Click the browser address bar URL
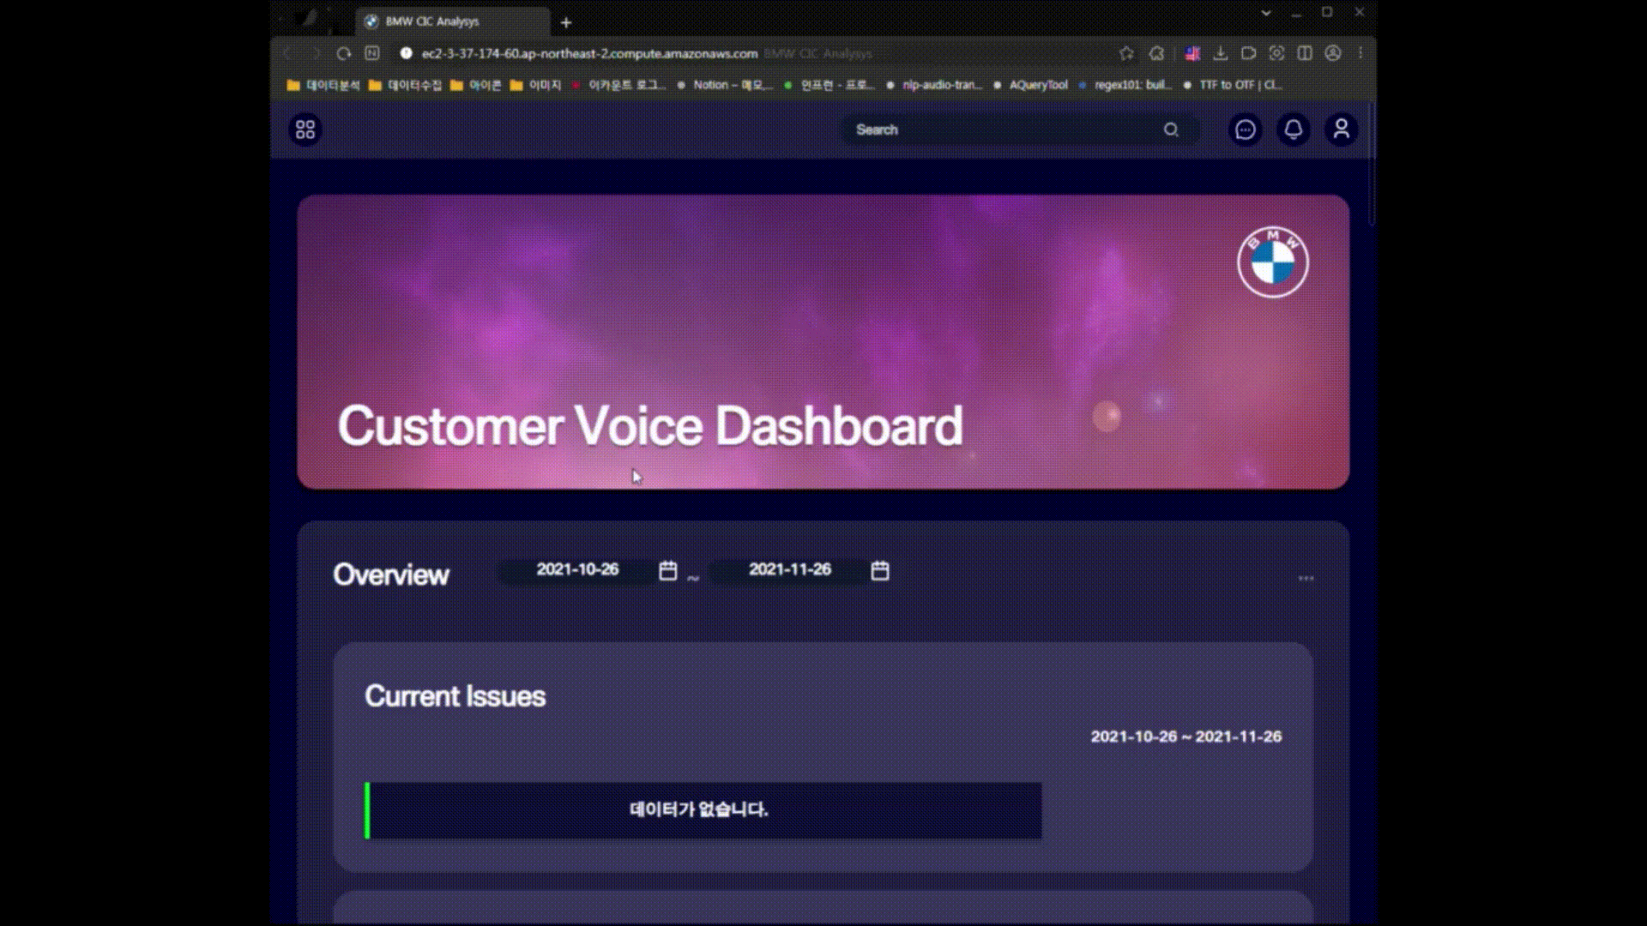1647x926 pixels. click(589, 53)
